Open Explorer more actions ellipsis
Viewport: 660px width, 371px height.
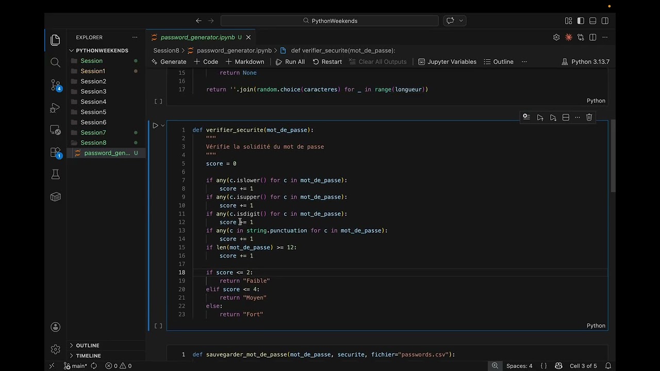pos(135,37)
